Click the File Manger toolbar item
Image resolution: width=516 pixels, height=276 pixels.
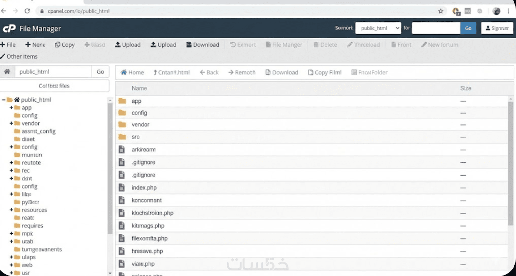(x=284, y=45)
